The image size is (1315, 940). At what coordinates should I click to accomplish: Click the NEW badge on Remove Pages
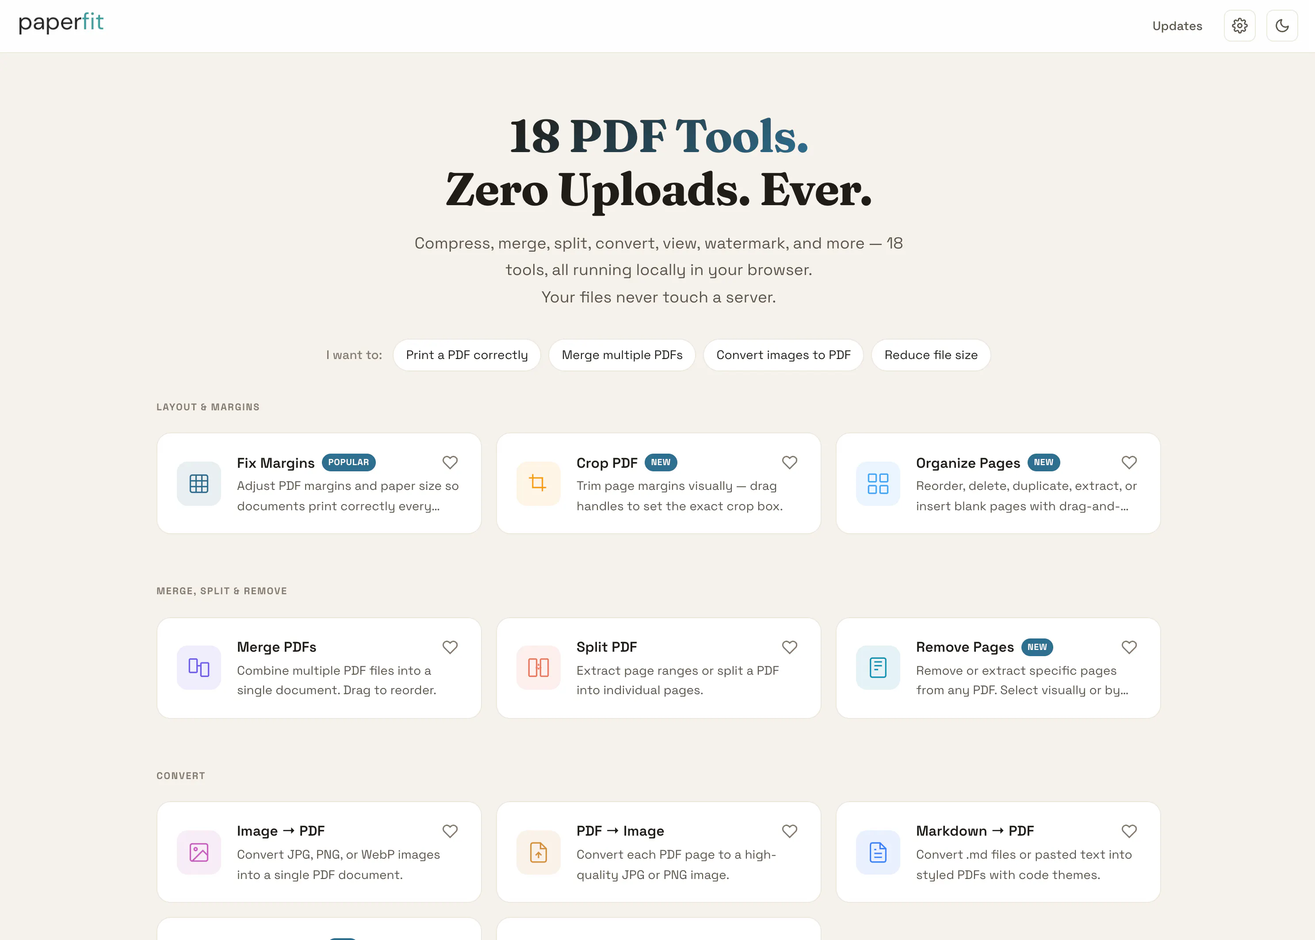pyautogui.click(x=1037, y=647)
